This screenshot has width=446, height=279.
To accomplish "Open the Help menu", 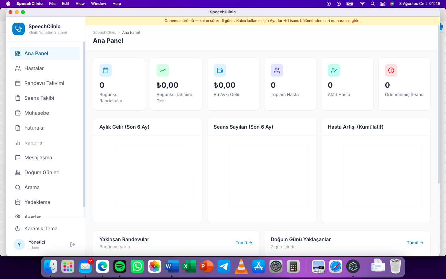I will [117, 4].
